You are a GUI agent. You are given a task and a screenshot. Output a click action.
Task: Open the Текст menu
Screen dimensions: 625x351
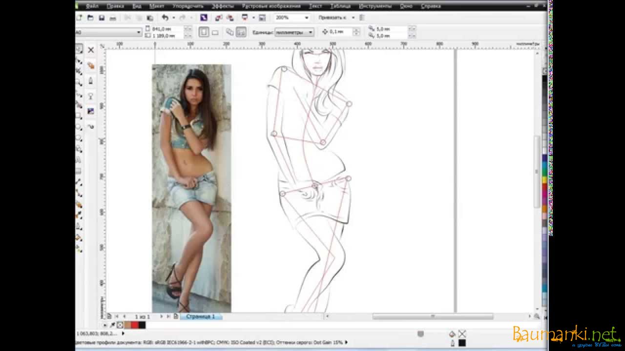click(x=315, y=6)
